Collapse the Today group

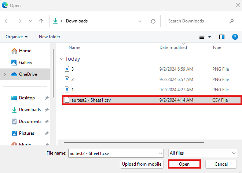62,59
